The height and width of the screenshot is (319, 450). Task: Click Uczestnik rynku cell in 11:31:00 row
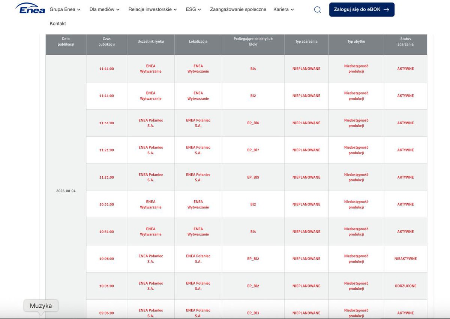[151, 123]
